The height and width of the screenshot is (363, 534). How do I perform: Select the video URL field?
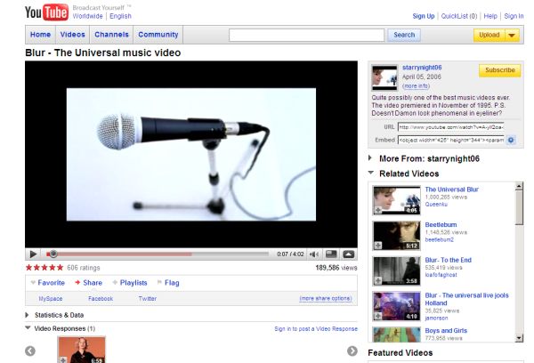click(x=450, y=127)
